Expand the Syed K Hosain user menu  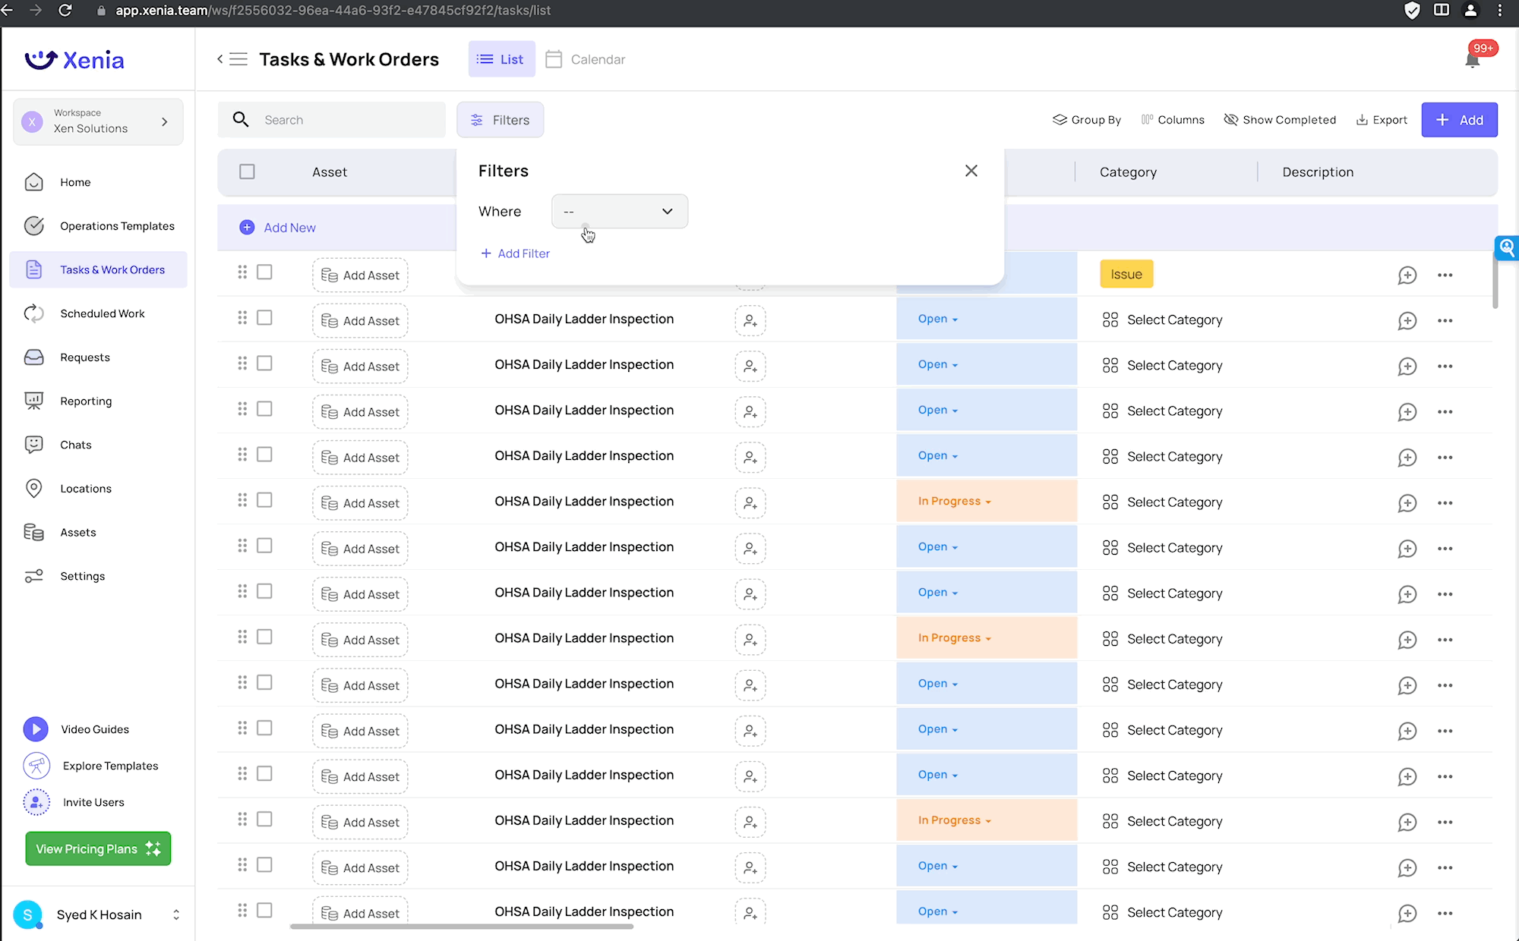point(98,914)
